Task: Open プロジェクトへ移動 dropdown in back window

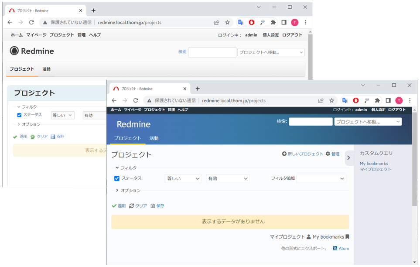Action: (x=271, y=52)
